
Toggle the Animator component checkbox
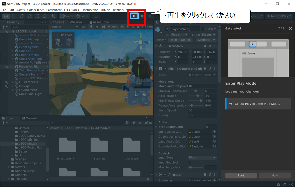(165, 175)
